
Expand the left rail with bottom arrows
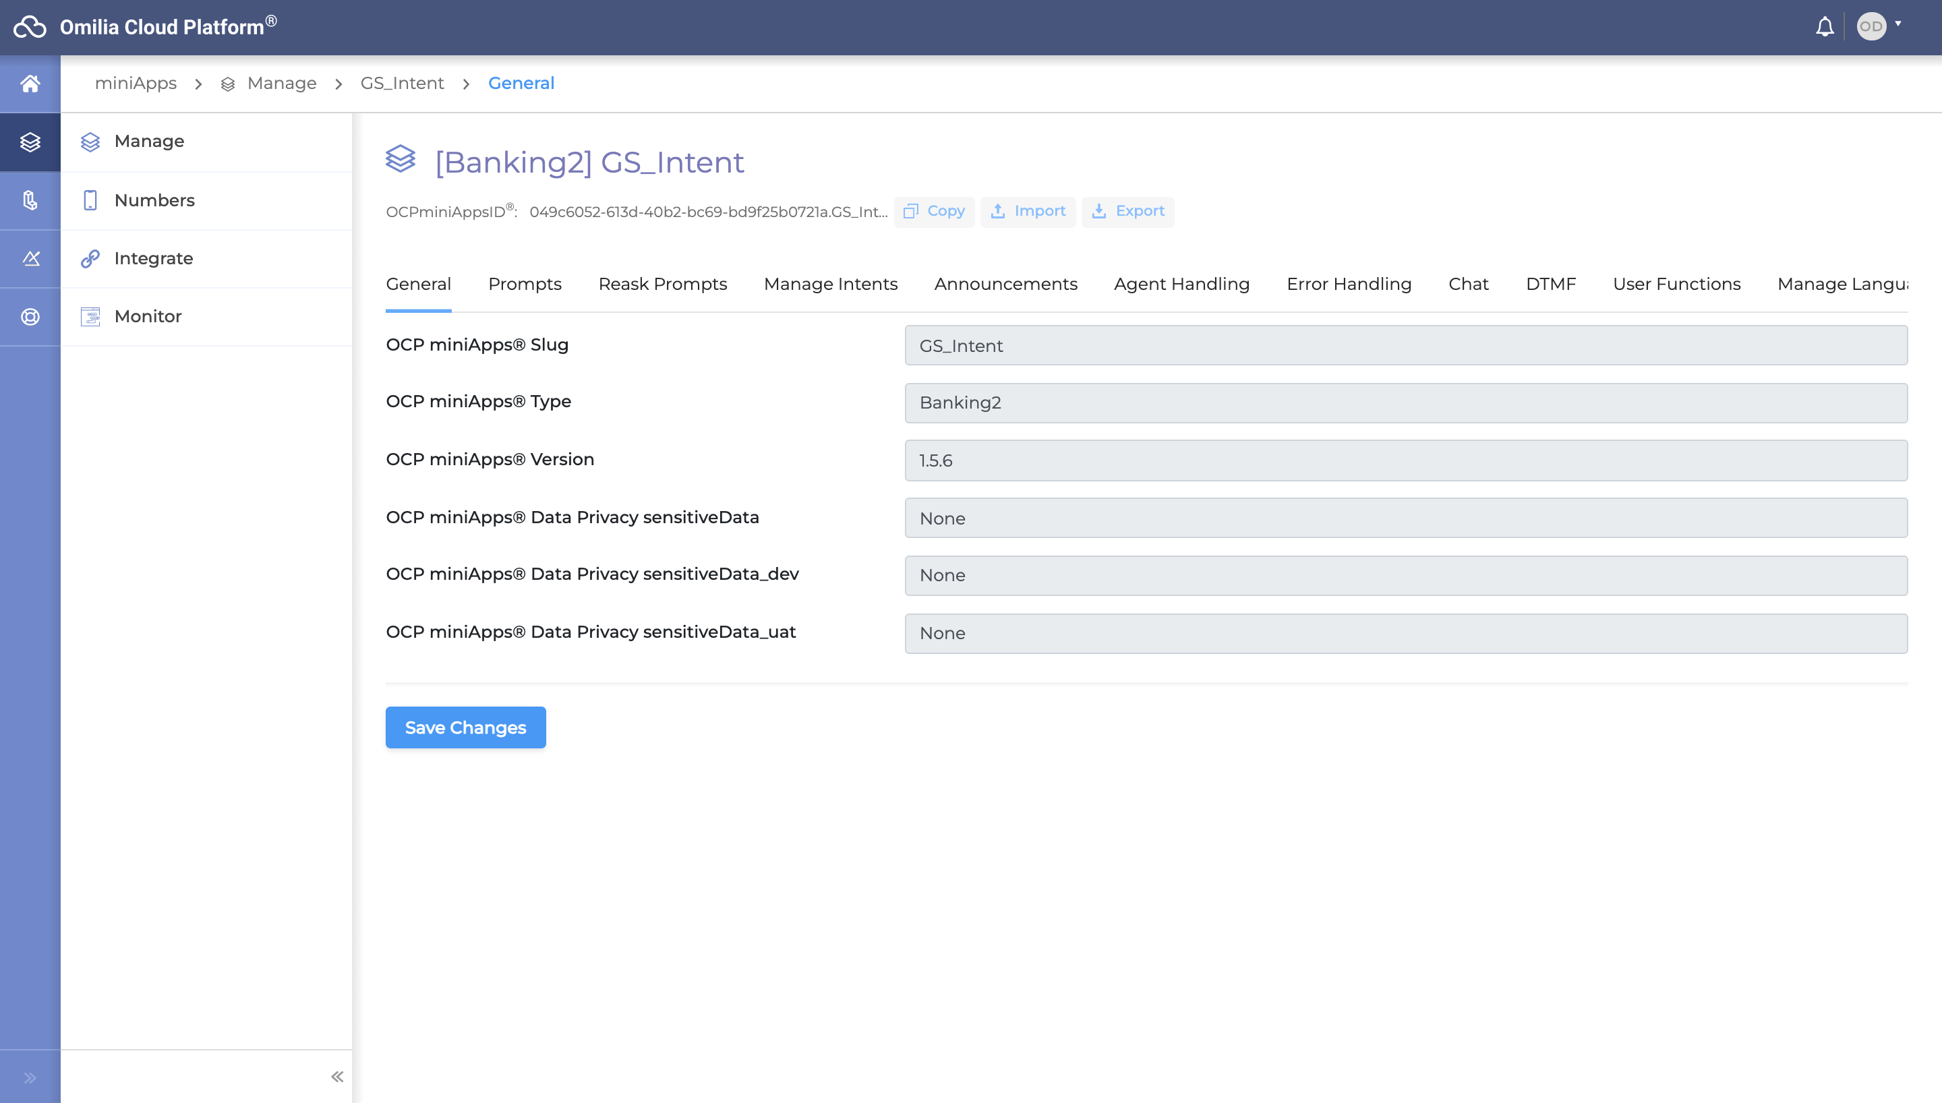(30, 1077)
